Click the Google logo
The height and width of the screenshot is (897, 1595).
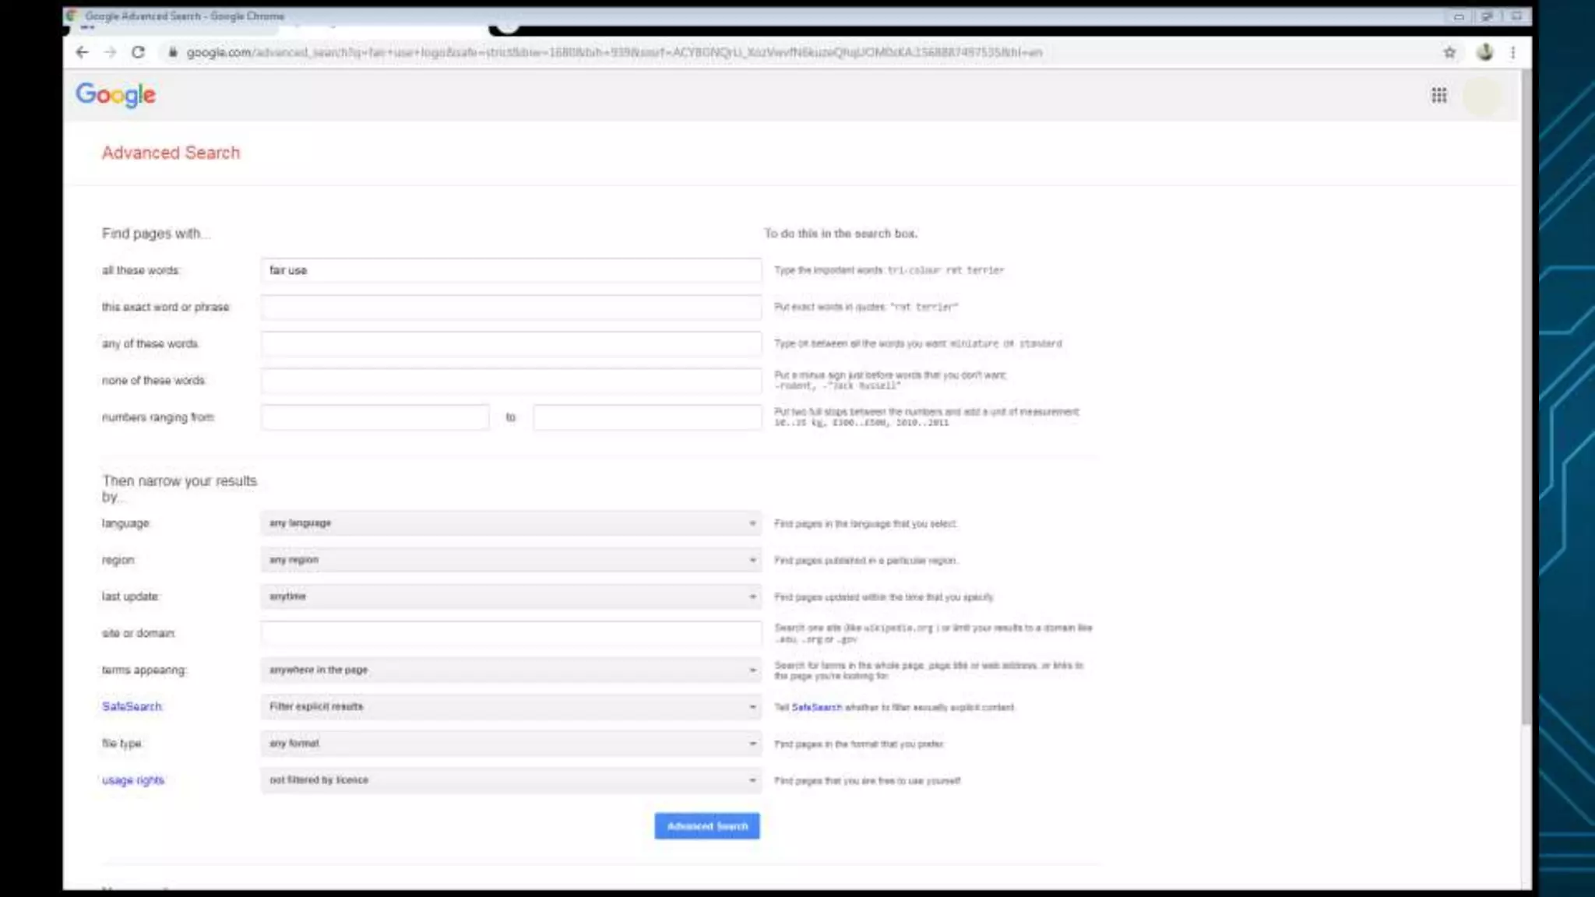[x=115, y=95]
